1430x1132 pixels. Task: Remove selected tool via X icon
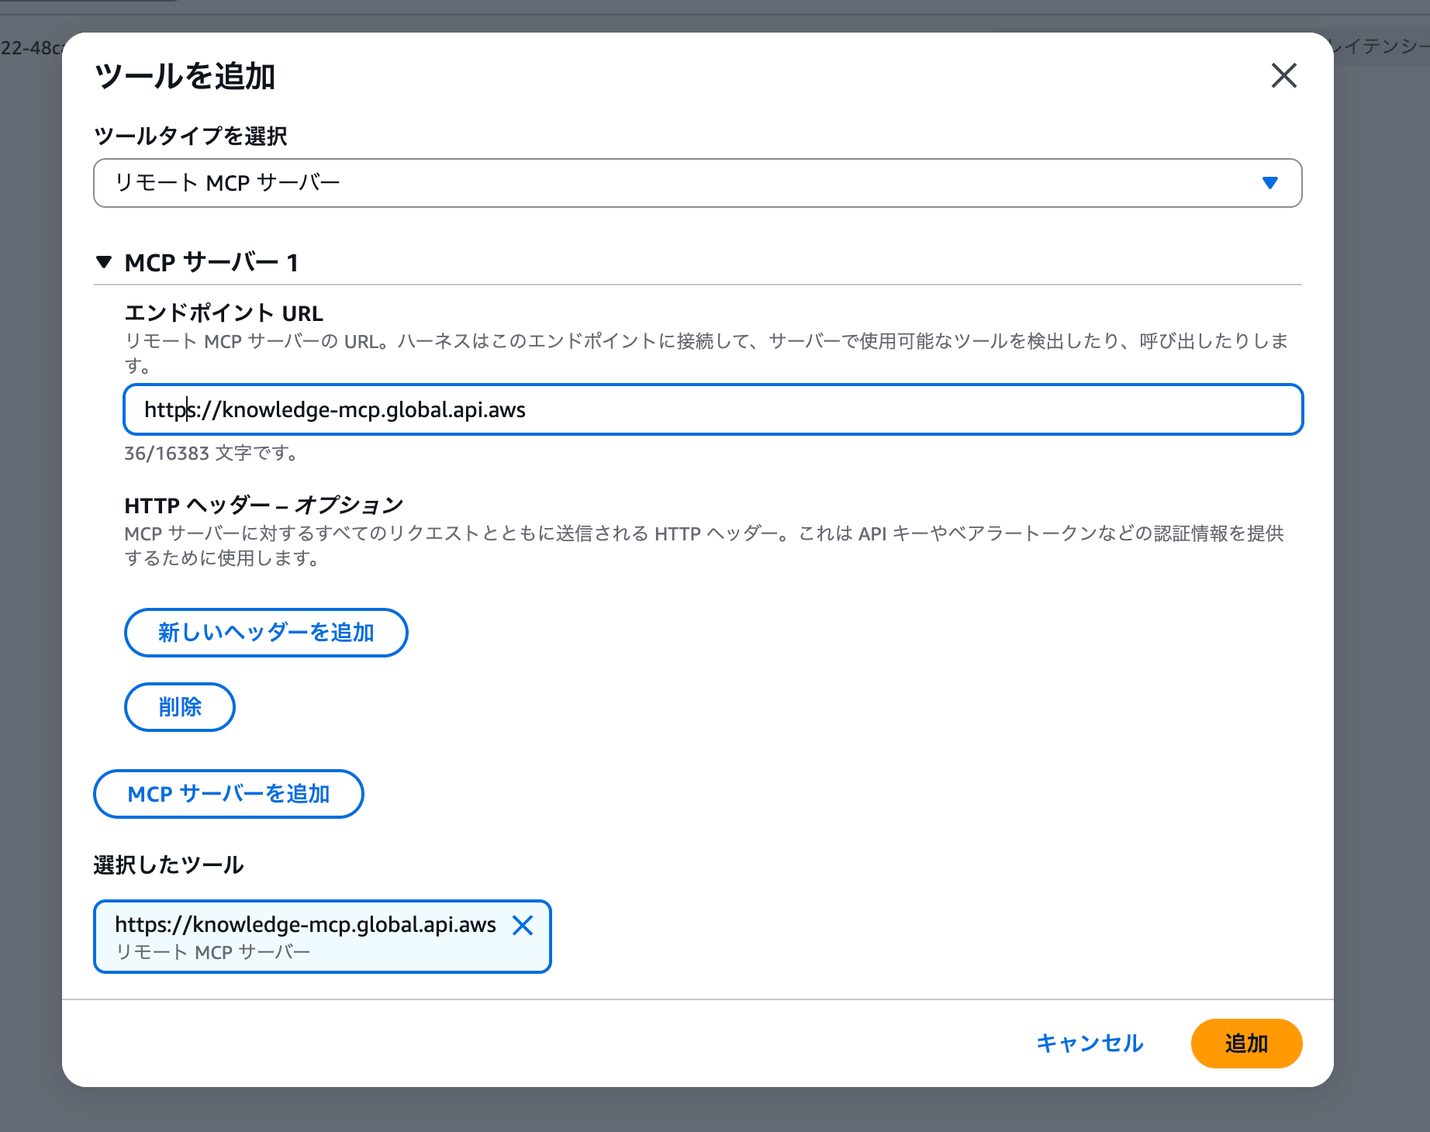(x=523, y=925)
